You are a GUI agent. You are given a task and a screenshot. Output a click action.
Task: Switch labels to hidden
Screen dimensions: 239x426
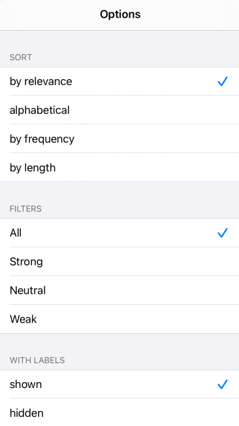(119, 412)
